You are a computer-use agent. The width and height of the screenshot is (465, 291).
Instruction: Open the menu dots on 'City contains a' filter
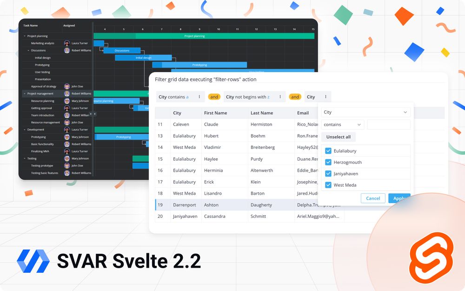point(199,97)
